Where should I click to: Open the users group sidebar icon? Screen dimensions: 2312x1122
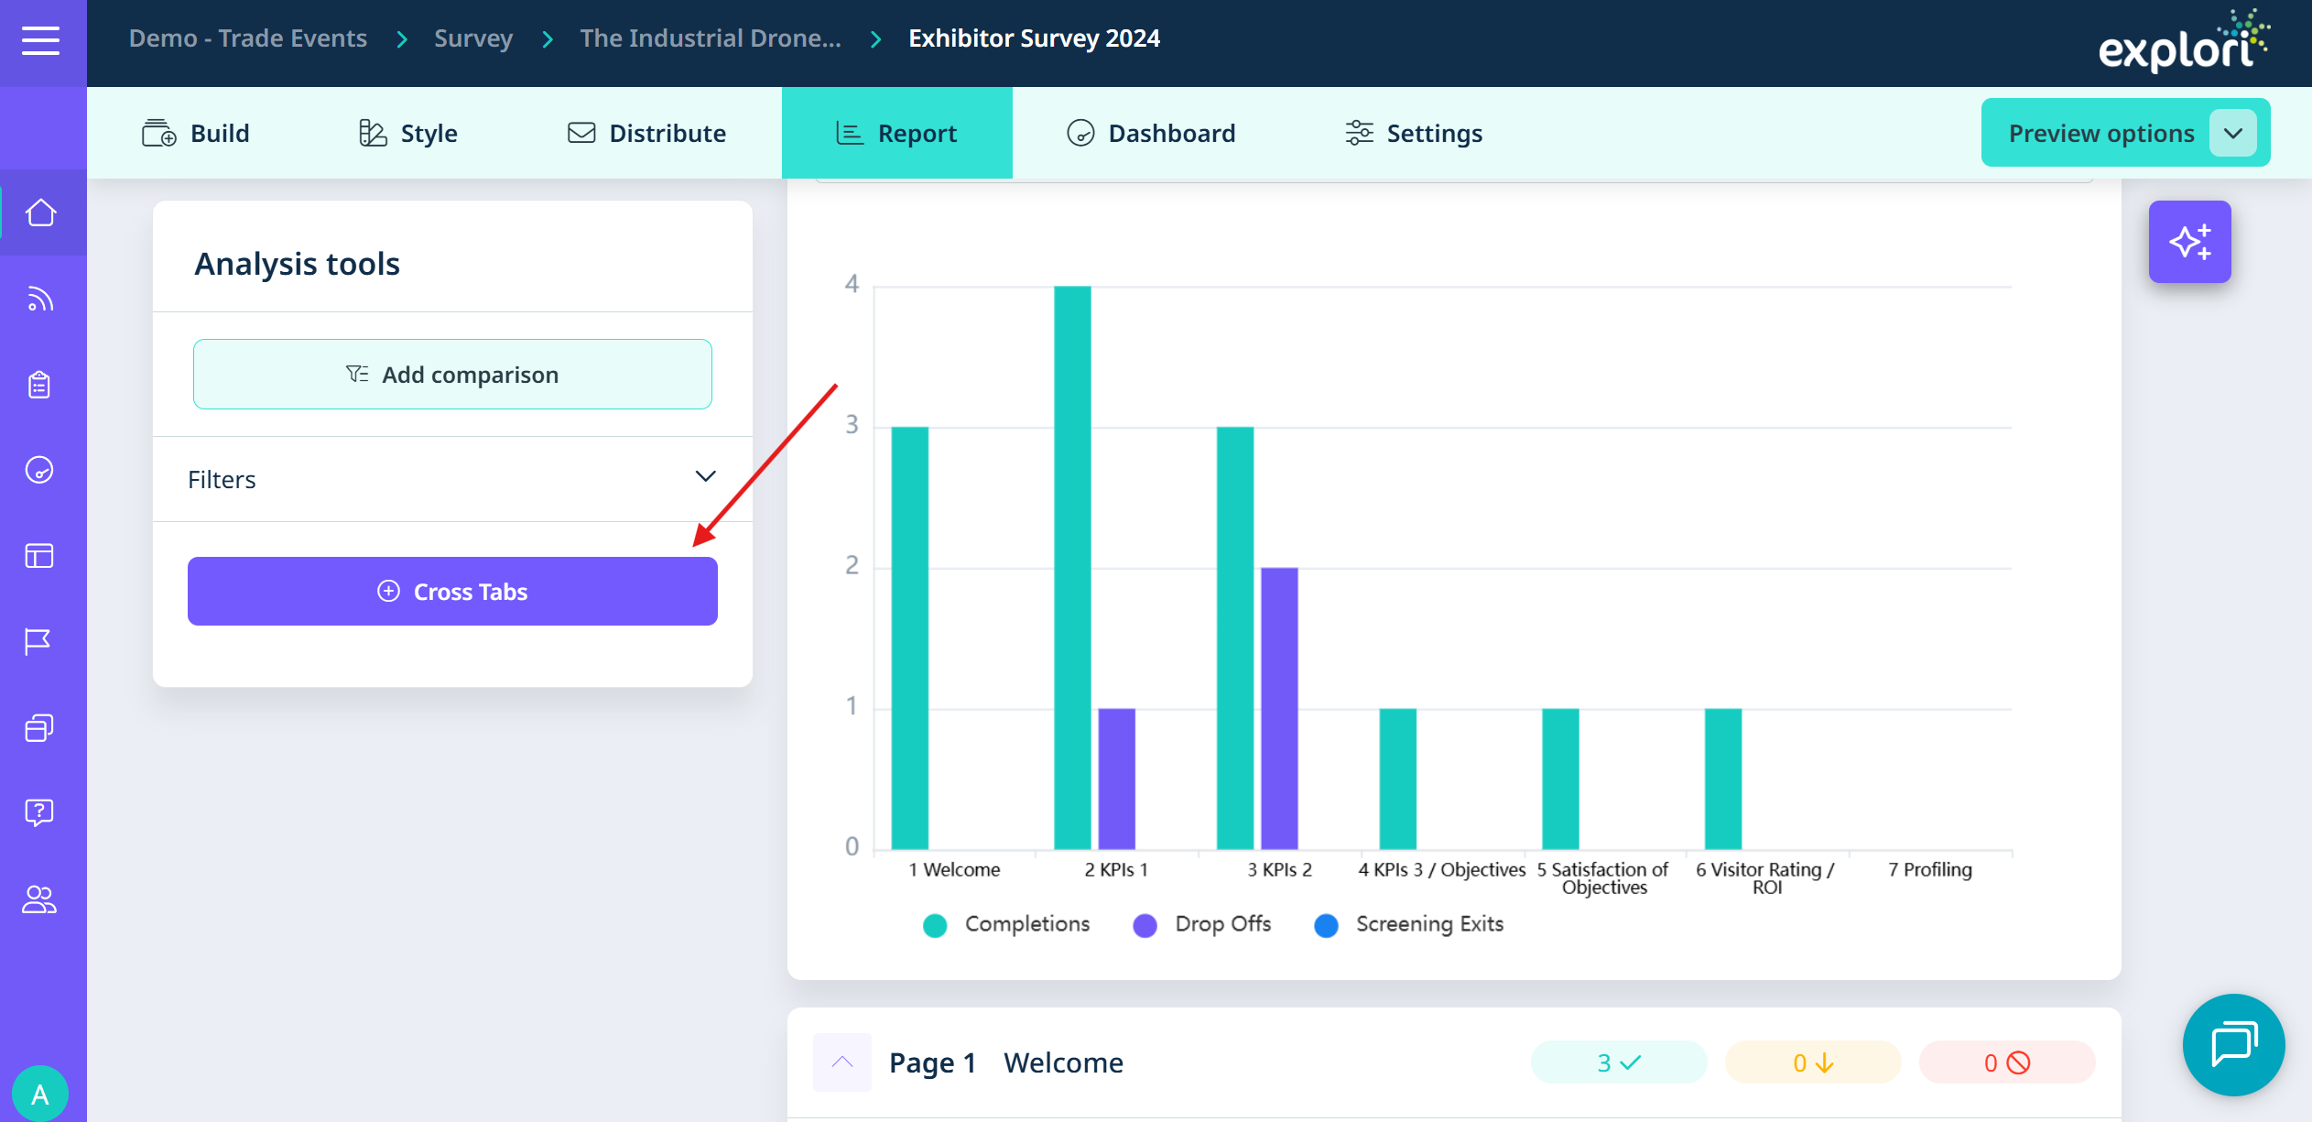[39, 899]
